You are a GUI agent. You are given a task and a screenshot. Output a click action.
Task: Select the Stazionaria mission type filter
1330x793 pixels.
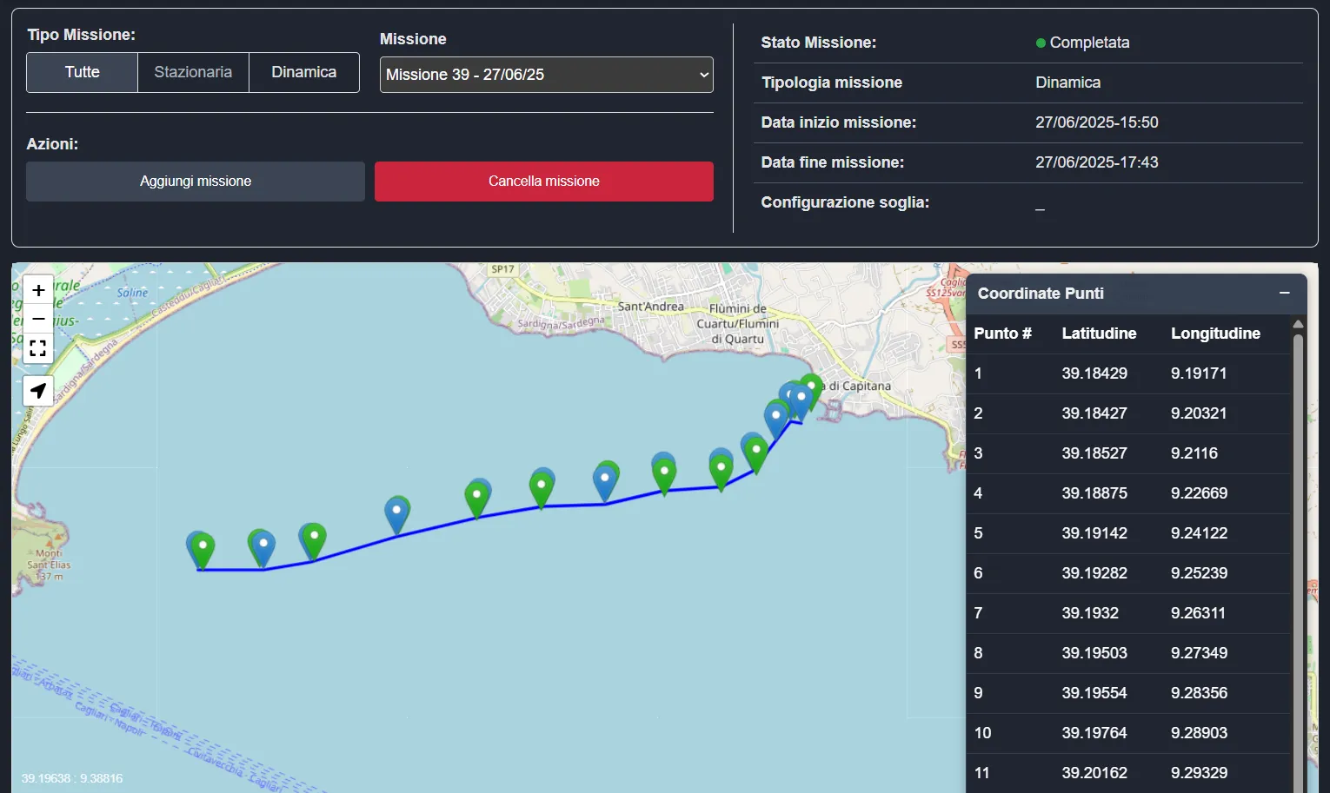(x=193, y=72)
